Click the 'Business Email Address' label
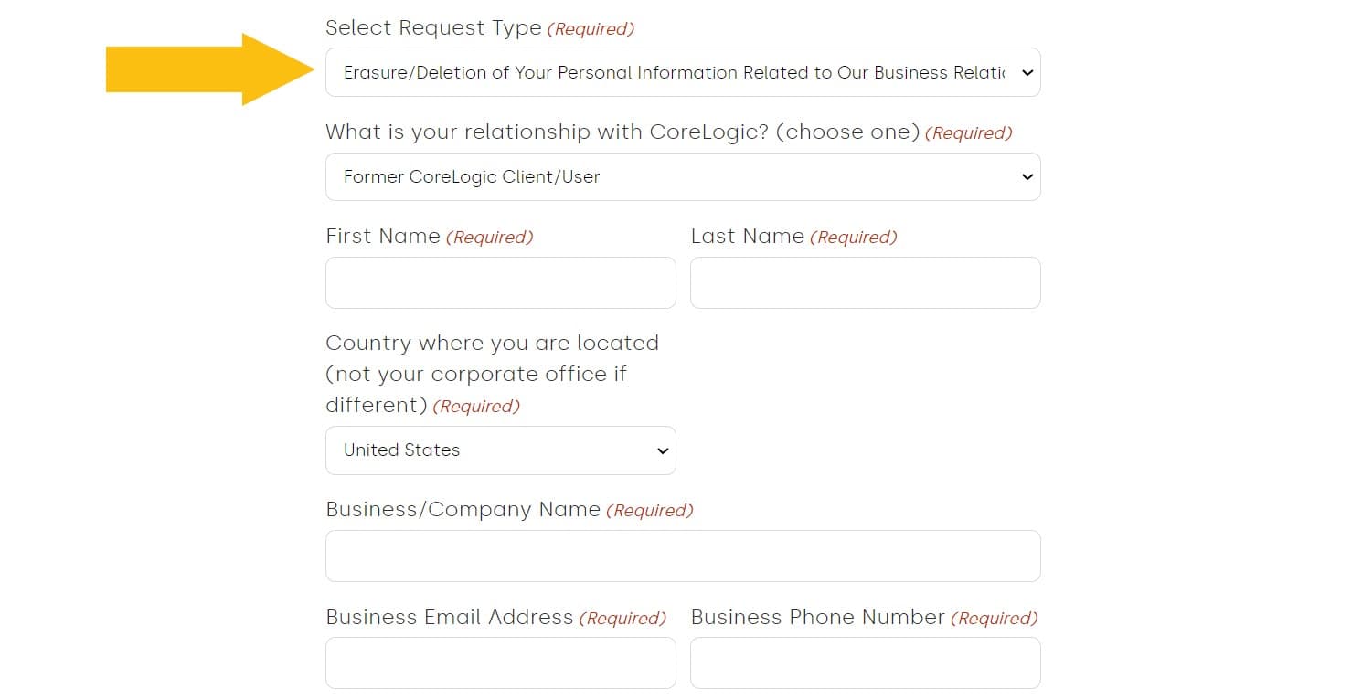The image size is (1362, 699). click(x=449, y=618)
